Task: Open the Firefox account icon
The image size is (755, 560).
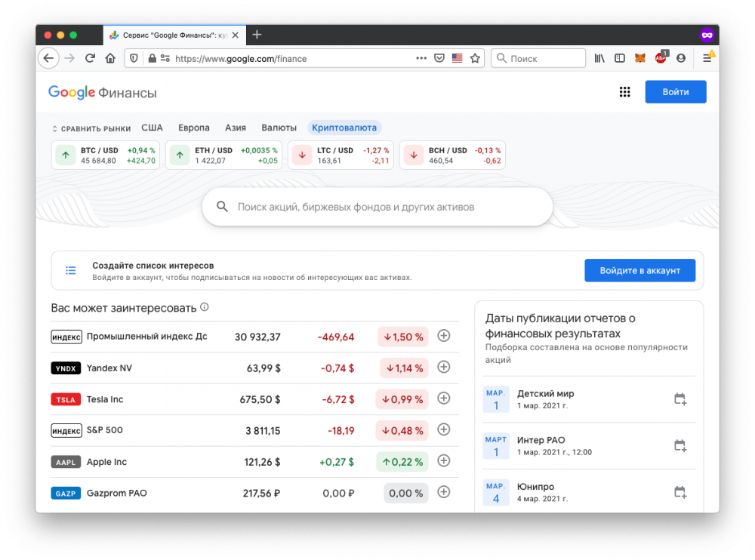Action: 681,58
